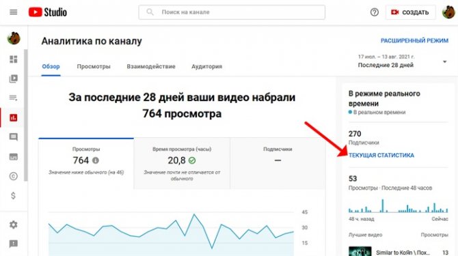Click the search magnifier icon
The height and width of the screenshot is (256, 458).
coord(150,12)
